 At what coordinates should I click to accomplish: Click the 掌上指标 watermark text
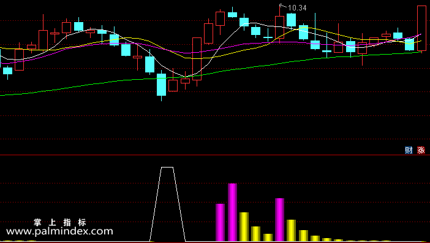(60, 222)
